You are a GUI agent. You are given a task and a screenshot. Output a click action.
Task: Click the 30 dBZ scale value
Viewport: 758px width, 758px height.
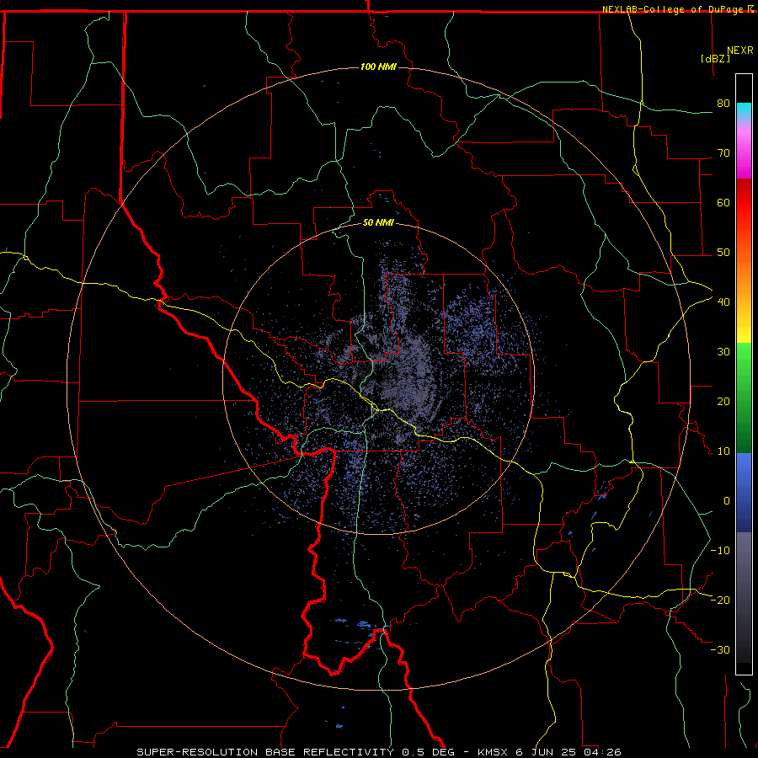point(723,352)
